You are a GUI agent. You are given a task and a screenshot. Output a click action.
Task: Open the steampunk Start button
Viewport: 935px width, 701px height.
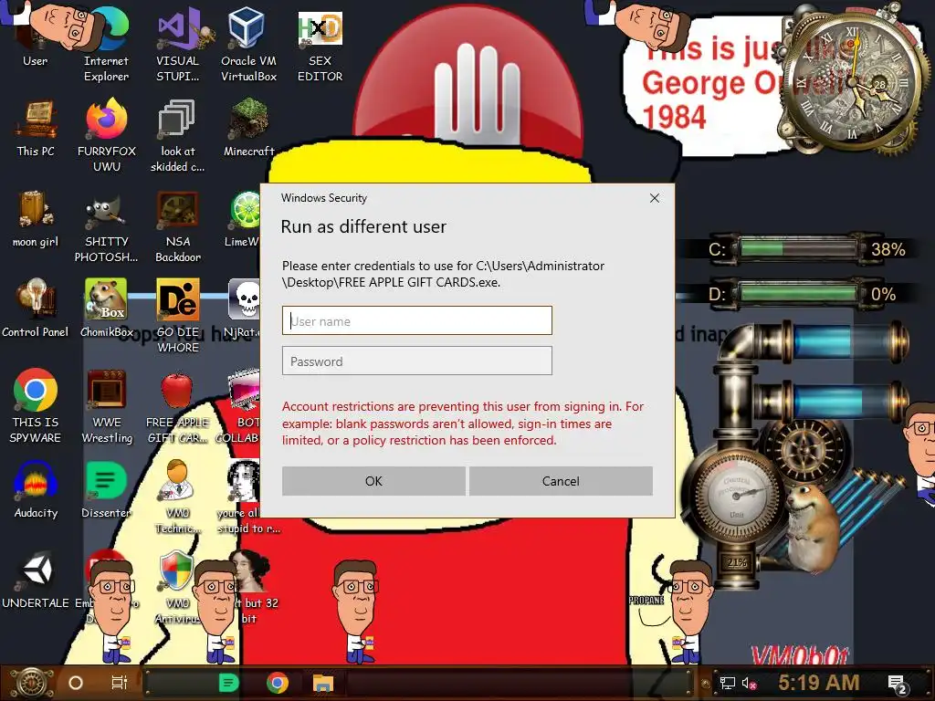click(32, 683)
